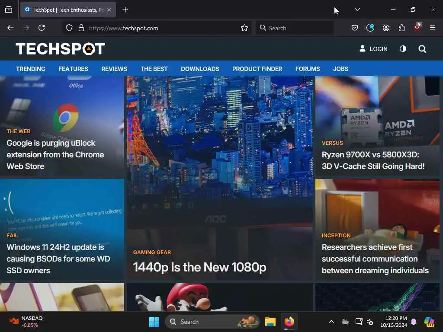443x332 pixels.
Task: Open Ryzen 9700X vs 5800X3D article
Action: click(373, 161)
